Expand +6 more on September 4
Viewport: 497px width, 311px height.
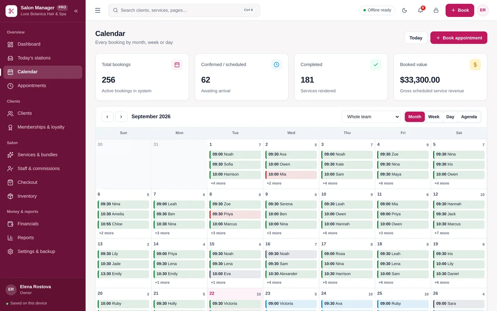(x=386, y=183)
